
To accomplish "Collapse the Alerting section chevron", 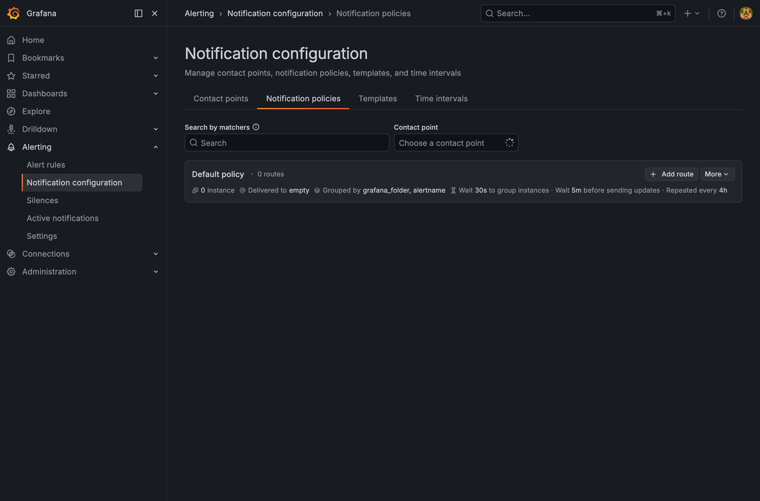I will coord(156,147).
